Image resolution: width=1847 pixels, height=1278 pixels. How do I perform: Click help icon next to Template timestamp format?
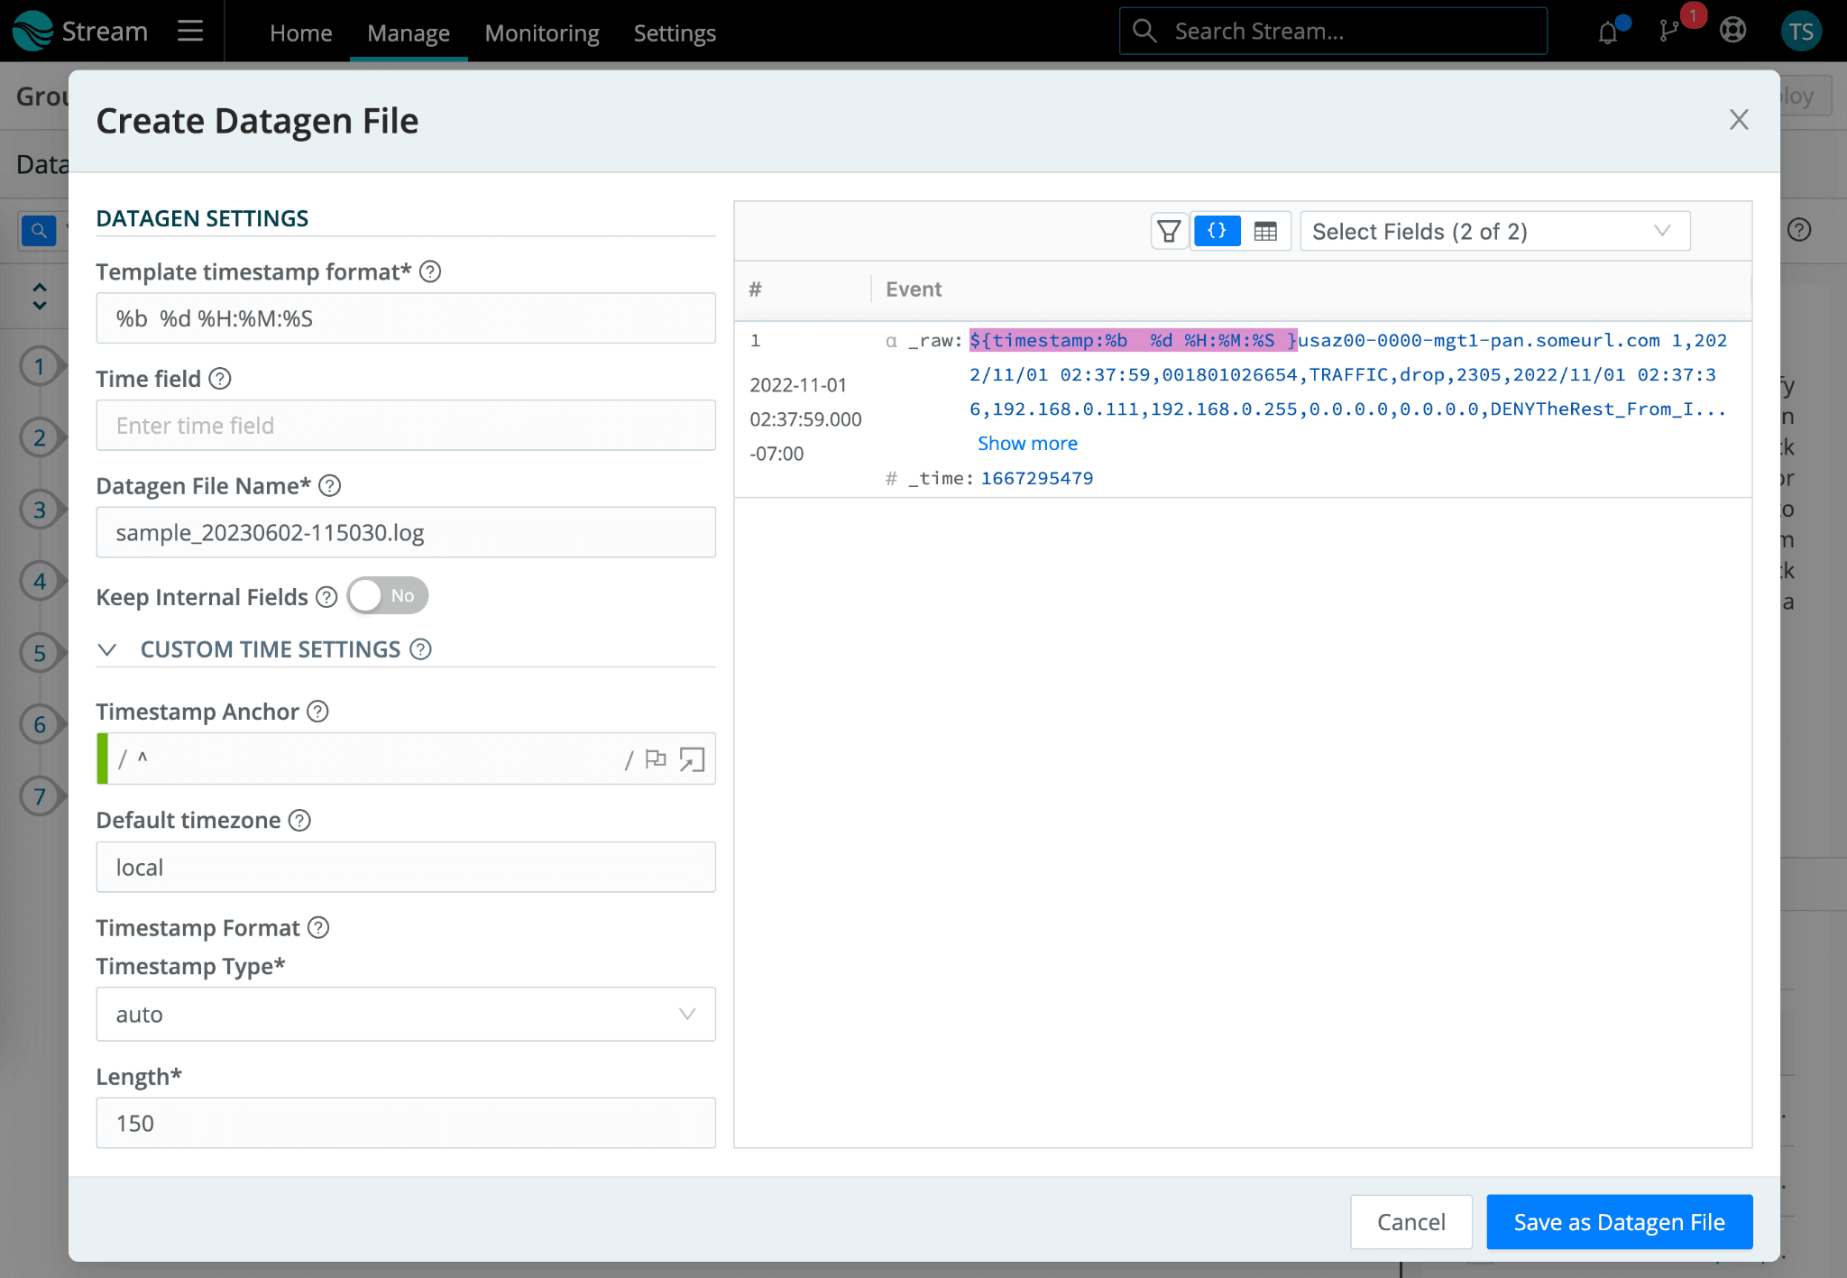(x=430, y=271)
